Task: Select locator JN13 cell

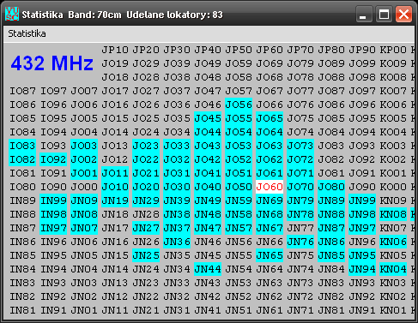Action: coord(115,283)
